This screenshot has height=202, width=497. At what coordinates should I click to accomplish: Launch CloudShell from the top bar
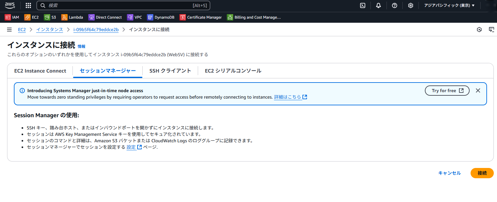(x=363, y=5)
